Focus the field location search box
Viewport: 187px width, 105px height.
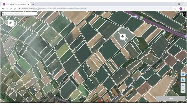coord(20,14)
